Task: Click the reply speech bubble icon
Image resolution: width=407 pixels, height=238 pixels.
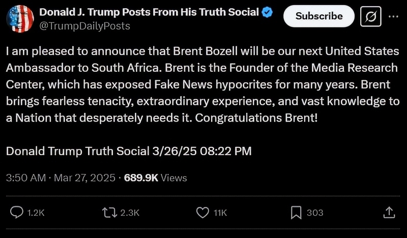Action: pos(17,213)
